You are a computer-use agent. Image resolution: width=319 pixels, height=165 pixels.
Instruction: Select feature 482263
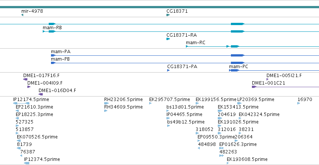[x=228, y=152]
